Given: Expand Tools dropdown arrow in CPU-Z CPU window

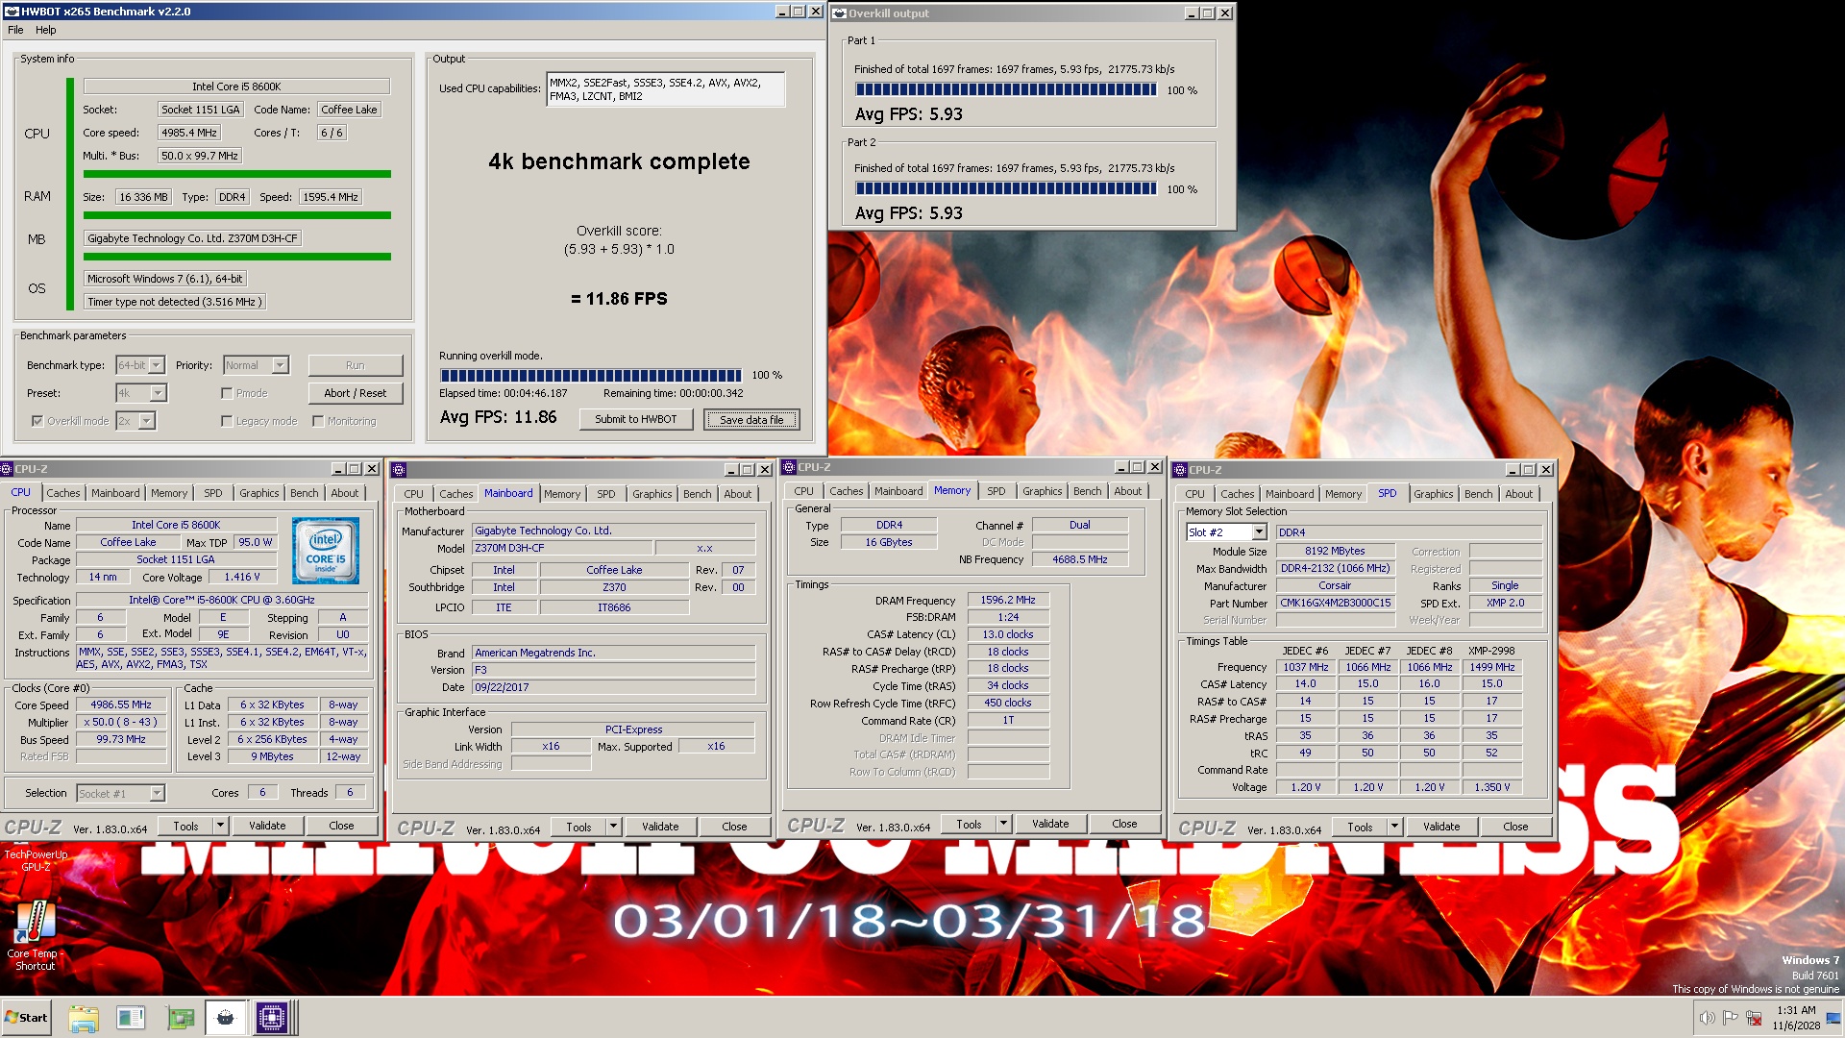Looking at the screenshot, I should (220, 826).
